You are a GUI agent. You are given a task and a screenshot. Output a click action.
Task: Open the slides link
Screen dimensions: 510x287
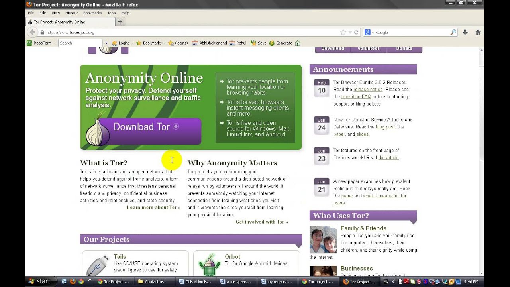363,134
